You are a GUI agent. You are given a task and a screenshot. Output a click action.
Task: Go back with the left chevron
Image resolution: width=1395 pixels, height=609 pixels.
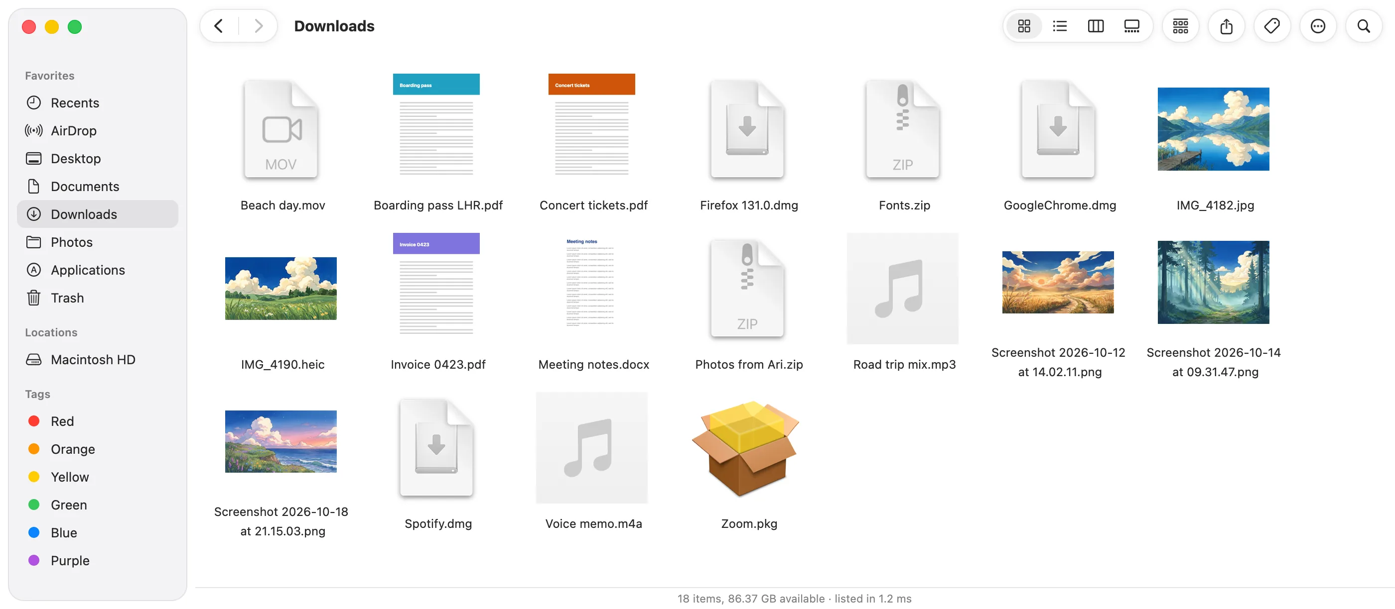coord(219,26)
